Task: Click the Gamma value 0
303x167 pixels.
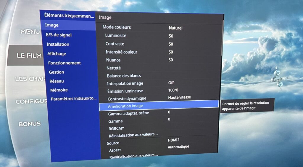Action: click(x=169, y=119)
